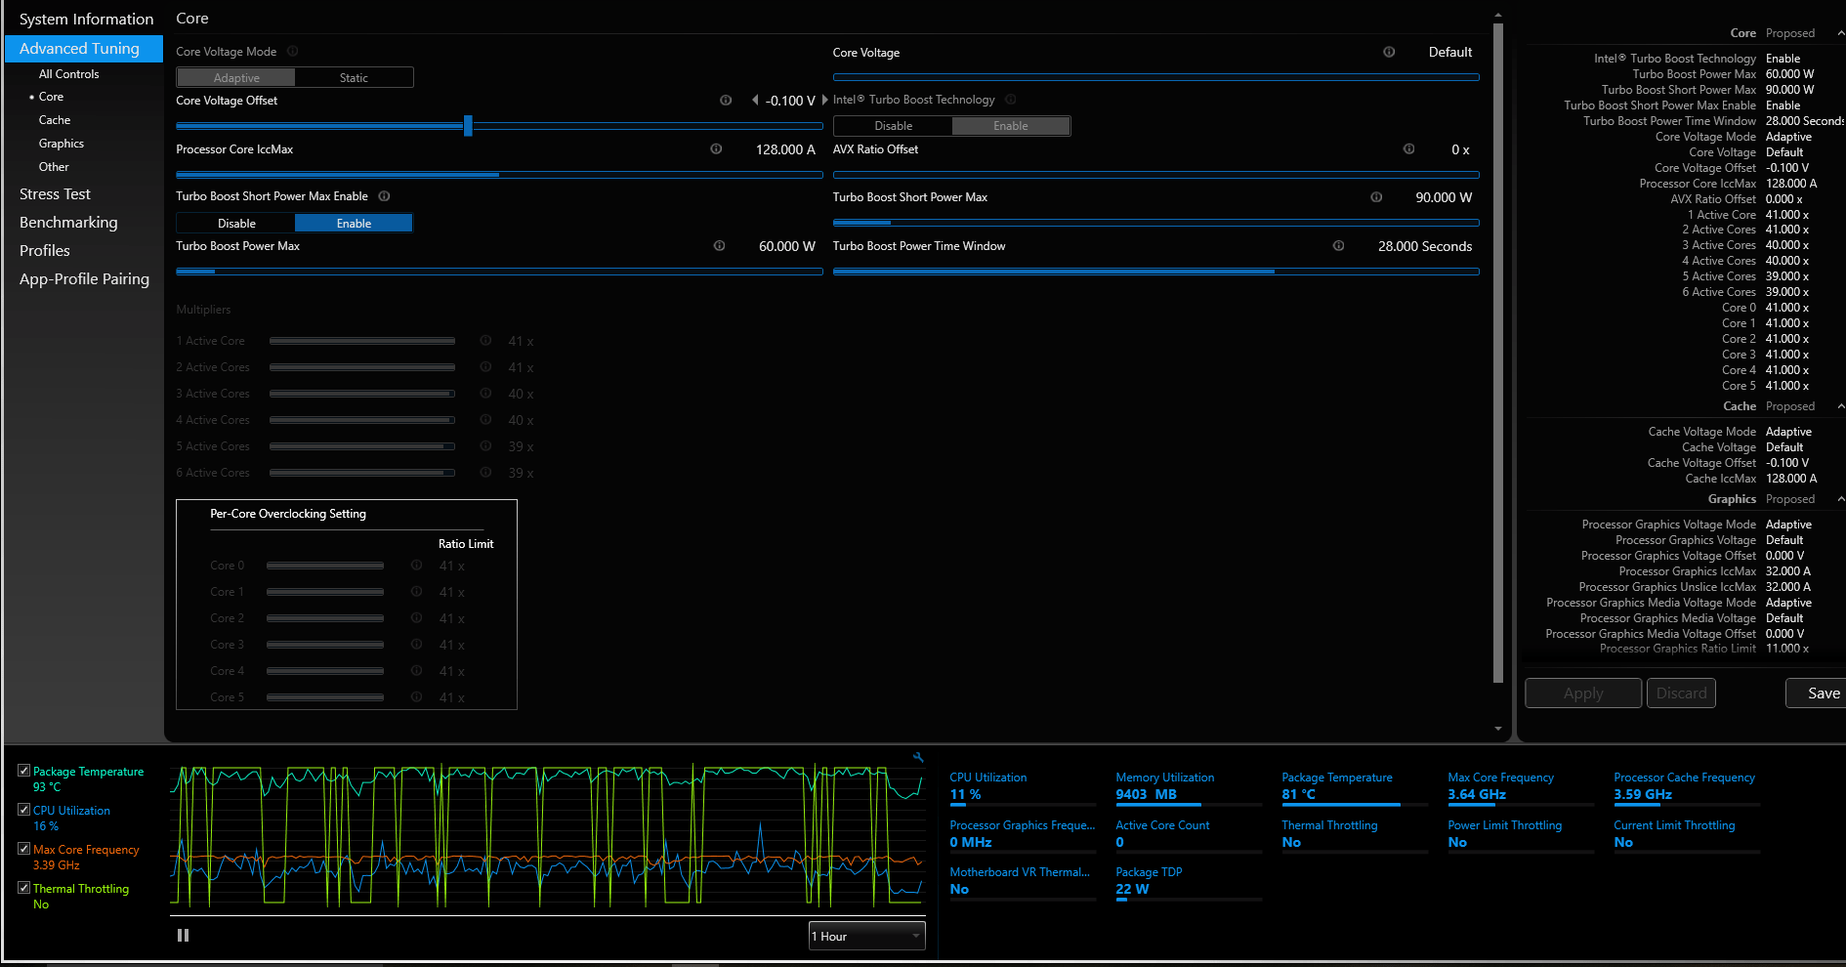Click the main panel vertical scrollbar
Image resolution: width=1846 pixels, height=967 pixels.
pos(1498,352)
